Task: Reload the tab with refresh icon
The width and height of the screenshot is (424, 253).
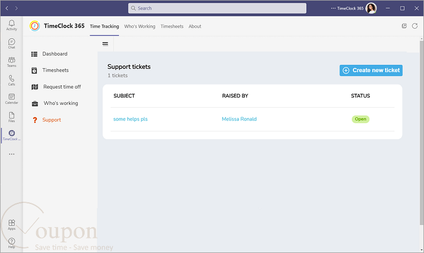Action: coord(415,26)
